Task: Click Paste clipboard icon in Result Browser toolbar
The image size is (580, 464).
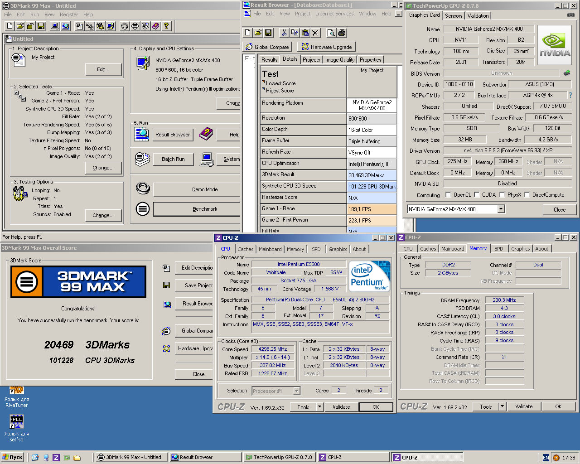Action: click(x=305, y=33)
